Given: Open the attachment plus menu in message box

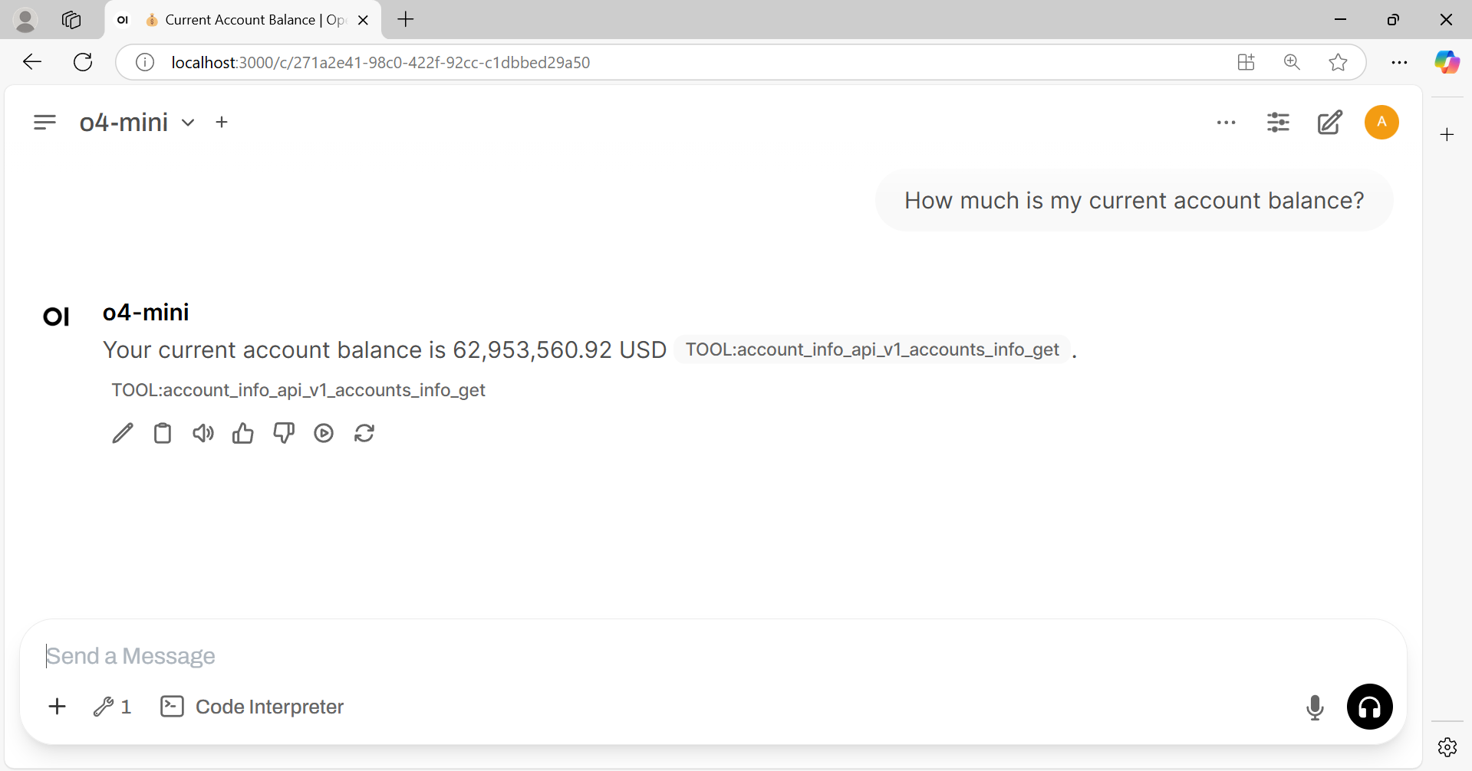Looking at the screenshot, I should (58, 707).
